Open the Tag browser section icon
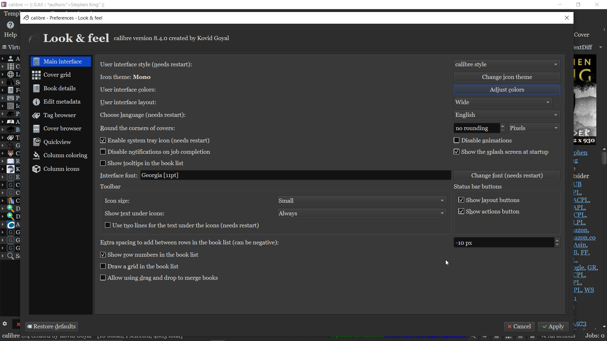The height and width of the screenshot is (341, 607). [x=36, y=116]
